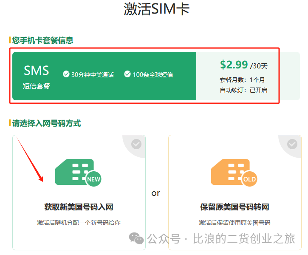Click the SMS plan title
This screenshot has height=255, width=308.
point(37,70)
